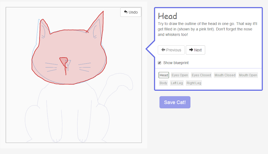Undo the last drawn stroke

click(x=131, y=12)
